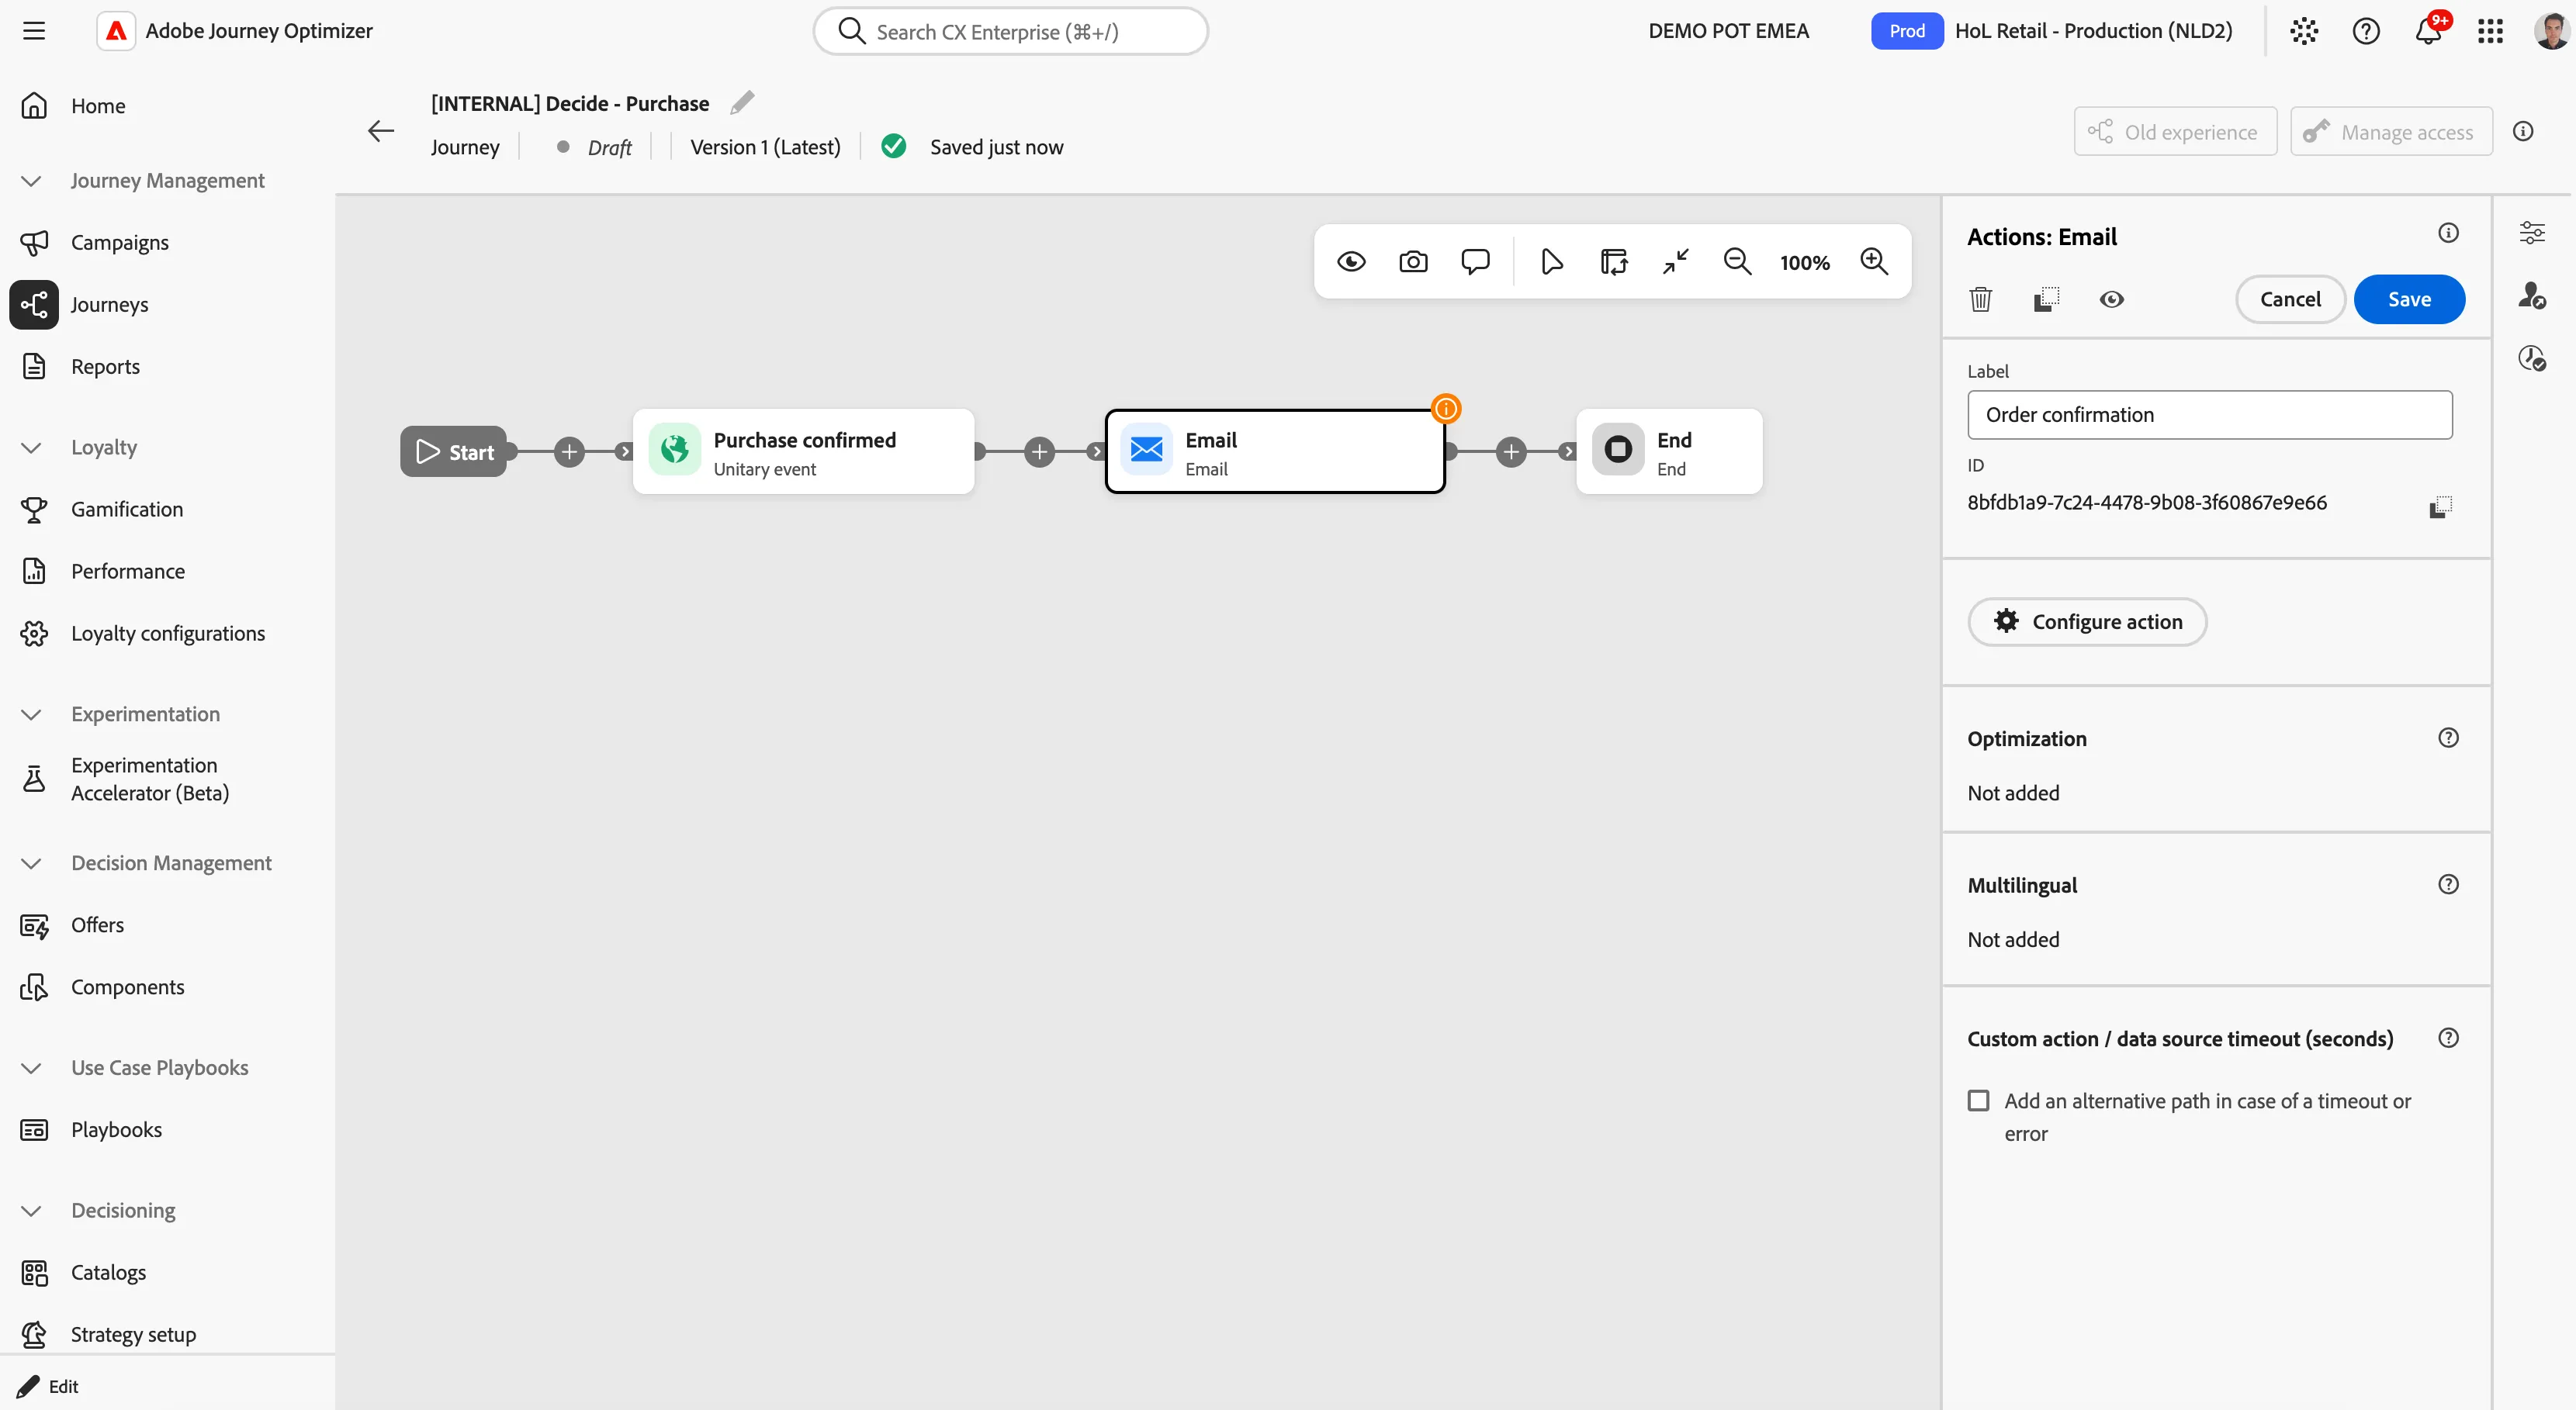The image size is (2576, 1410).
Task: Click Configure action button
Action: click(x=2087, y=621)
